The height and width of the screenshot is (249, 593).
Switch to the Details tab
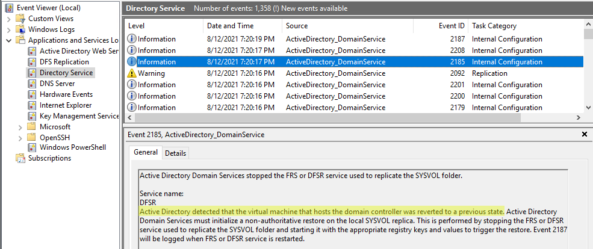click(175, 153)
